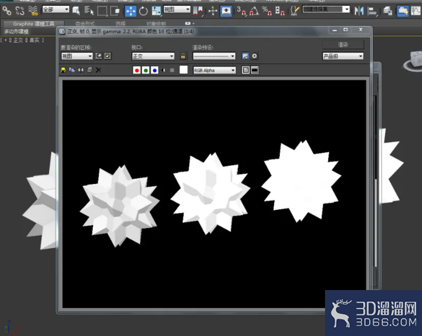Toggle the green channel display
Viewport: 422px width, 336px height.
pos(145,71)
